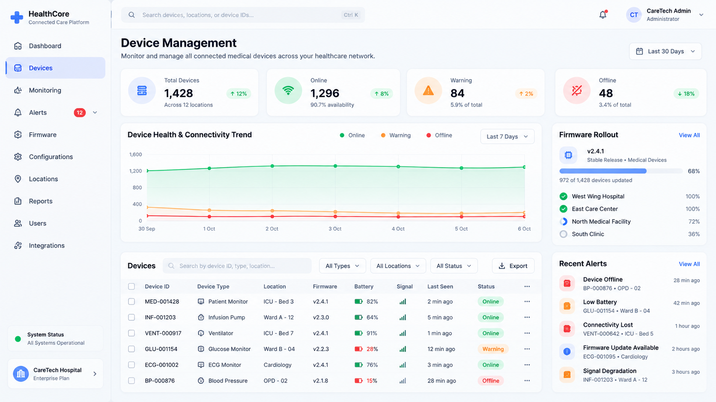This screenshot has width=716, height=402.
Task: Open the Dashboard sidebar item
Action: [x=56, y=46]
